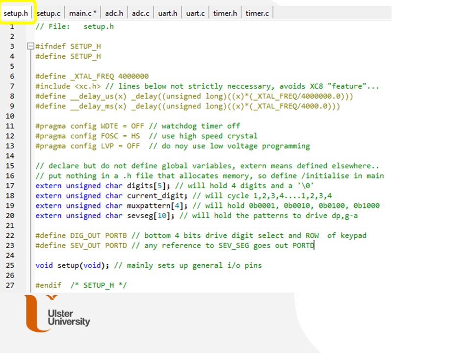Open the setup.c tab
Image resolution: width=471 pixels, height=353 pixels.
49,13
